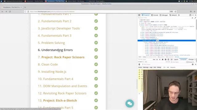Open the Console tab

tap(155, 15)
